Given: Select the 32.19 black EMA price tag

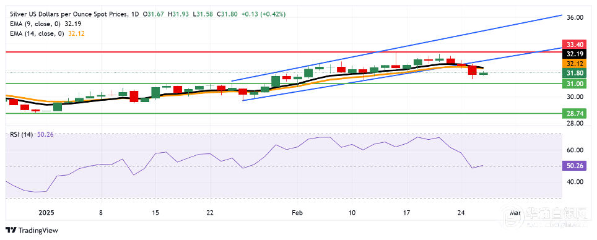Looking at the screenshot, I should [x=576, y=54].
